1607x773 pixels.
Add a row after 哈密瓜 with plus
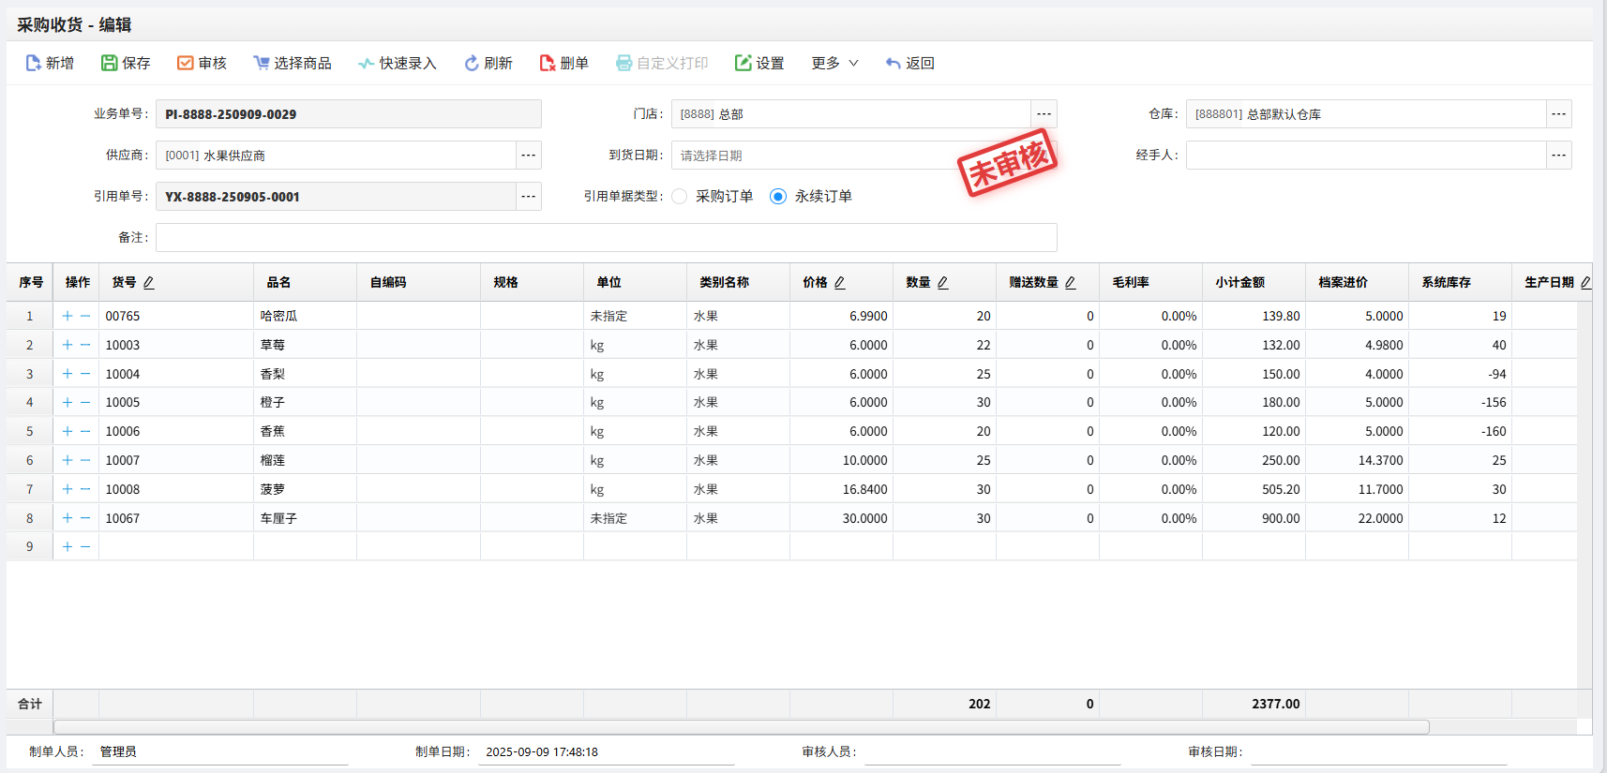[x=68, y=316]
